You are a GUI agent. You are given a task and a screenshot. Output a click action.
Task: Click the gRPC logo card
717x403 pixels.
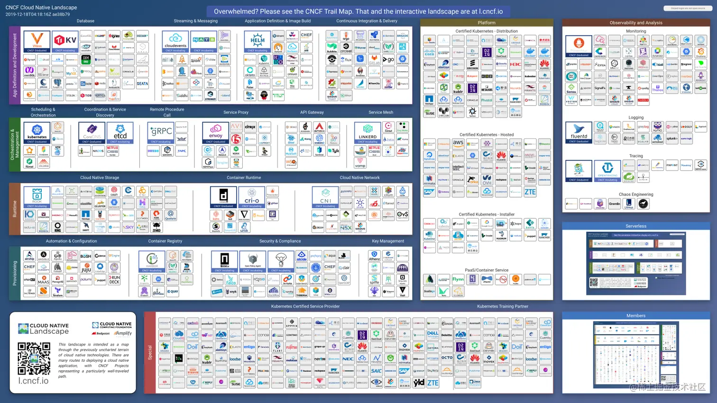click(161, 133)
